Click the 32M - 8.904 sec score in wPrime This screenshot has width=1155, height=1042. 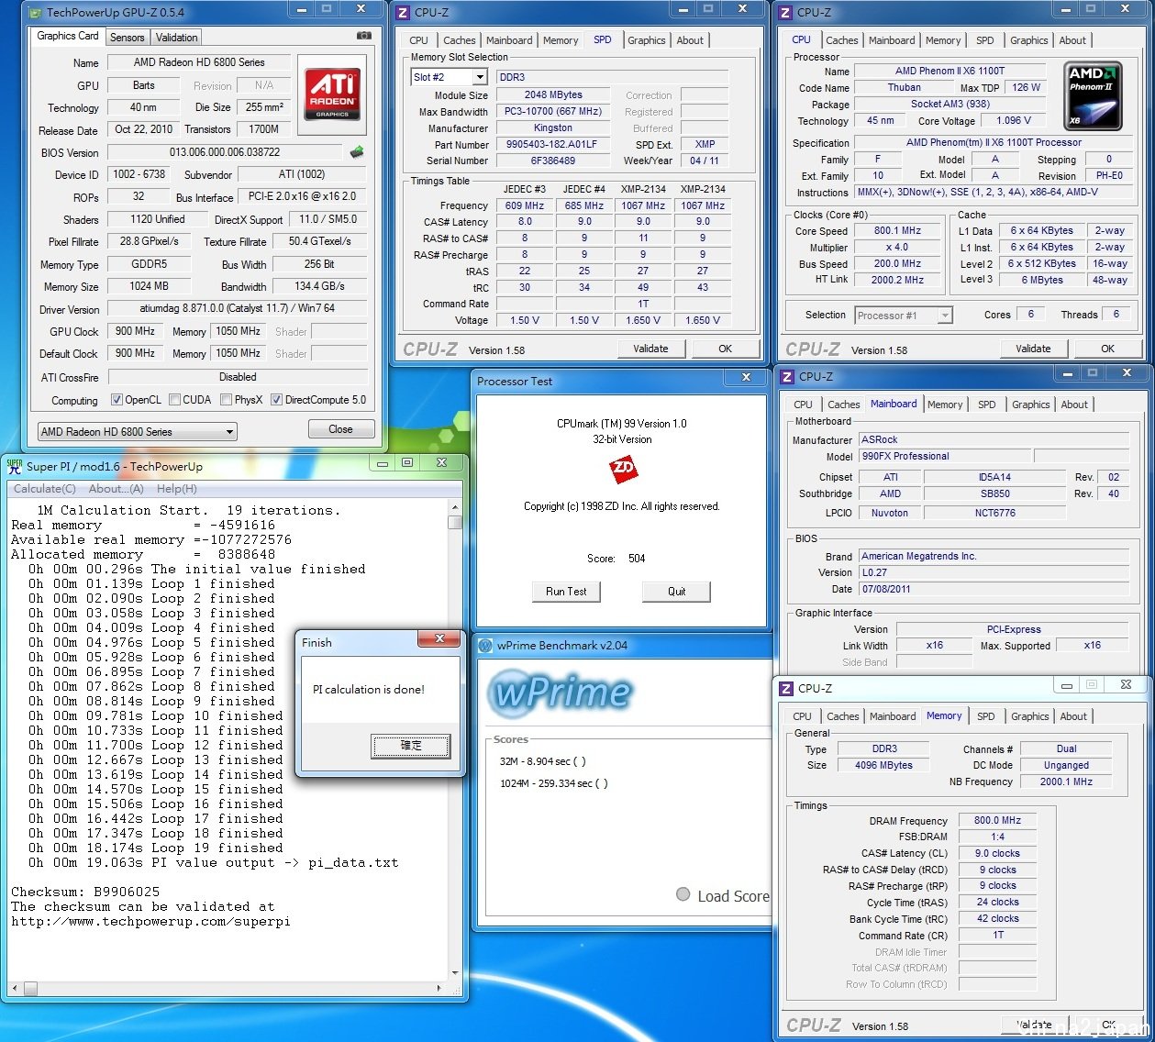pyautogui.click(x=542, y=761)
